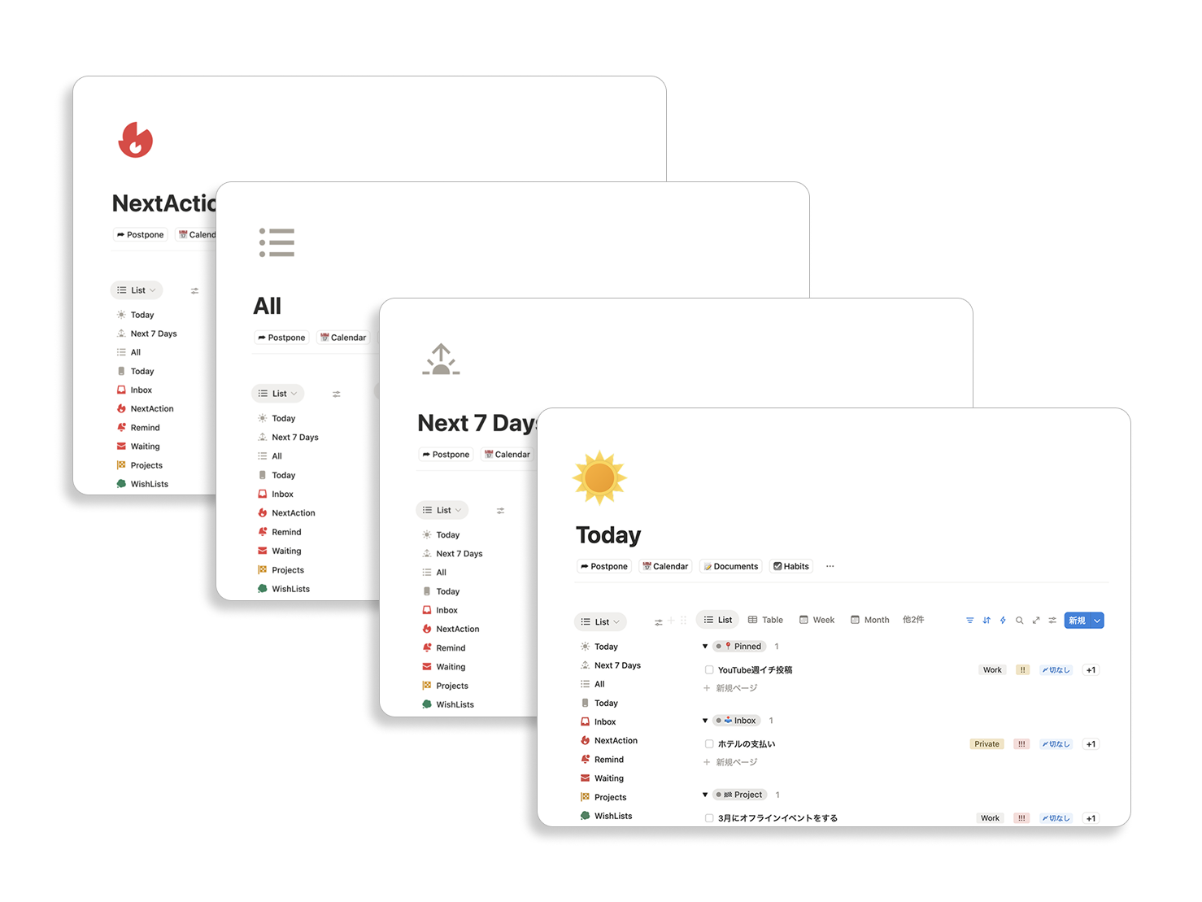Open WishLists in the Today page sidebar
This screenshot has height=902, width=1202.
coord(612,816)
